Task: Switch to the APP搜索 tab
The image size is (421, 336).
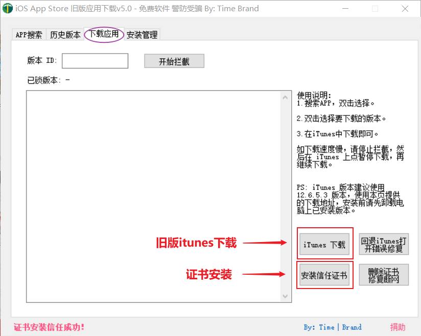Action: 29,35
